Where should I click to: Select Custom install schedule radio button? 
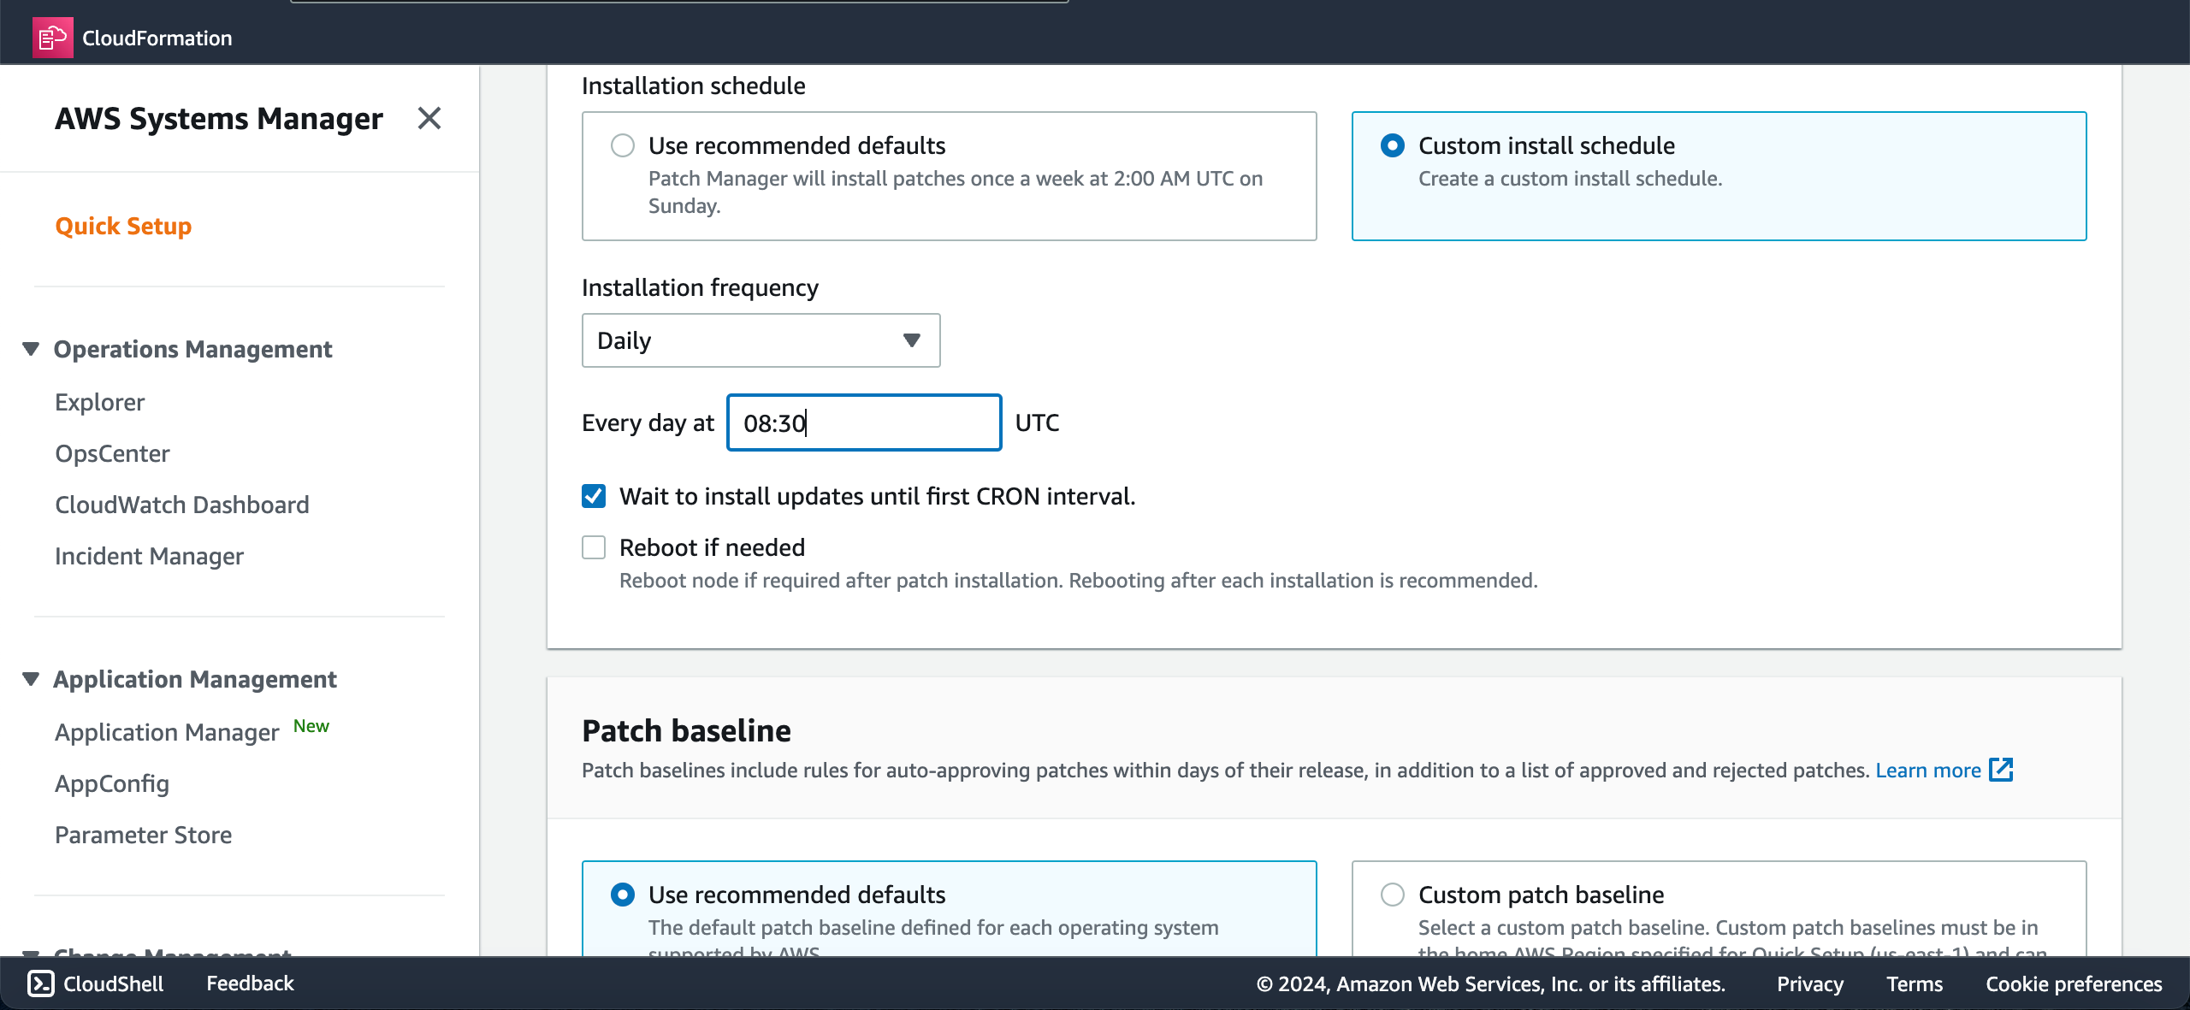tap(1393, 145)
